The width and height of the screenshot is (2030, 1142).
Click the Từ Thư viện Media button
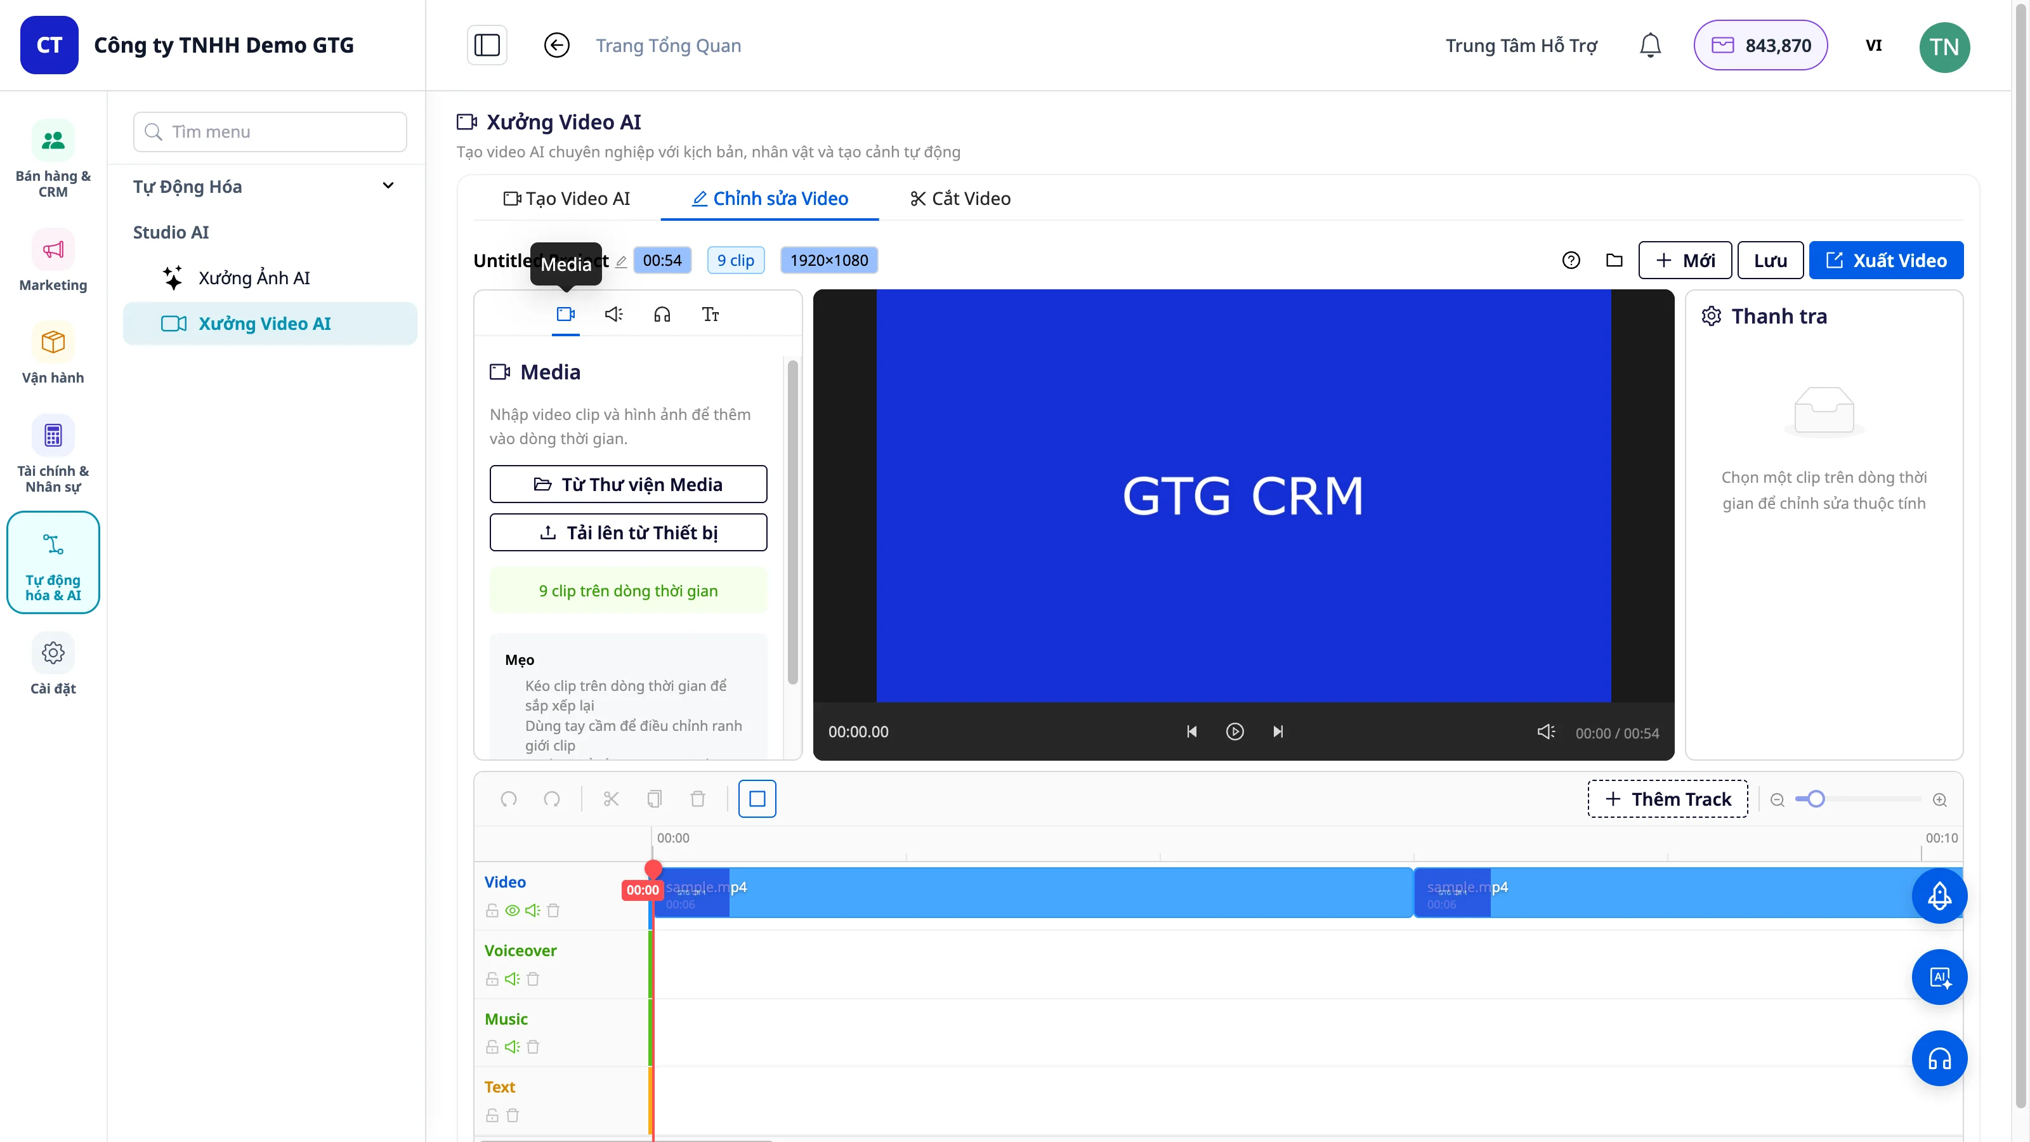(x=628, y=484)
